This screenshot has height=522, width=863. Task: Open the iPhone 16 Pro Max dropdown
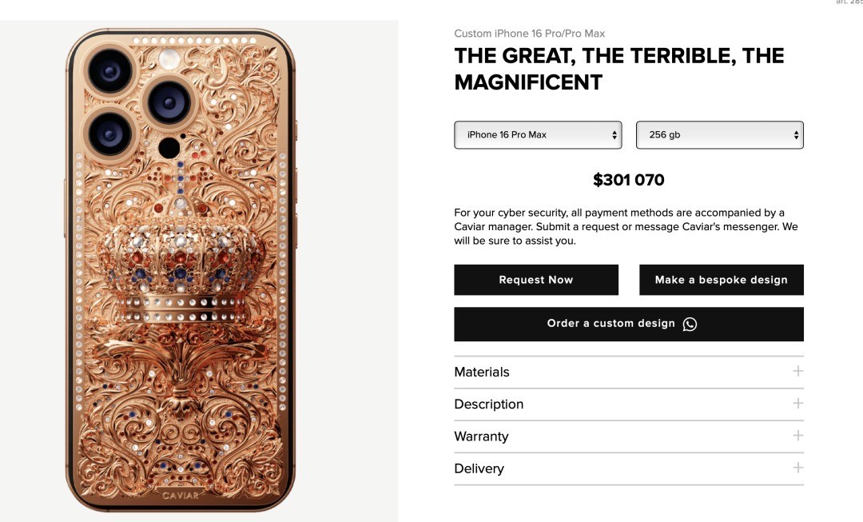point(538,135)
